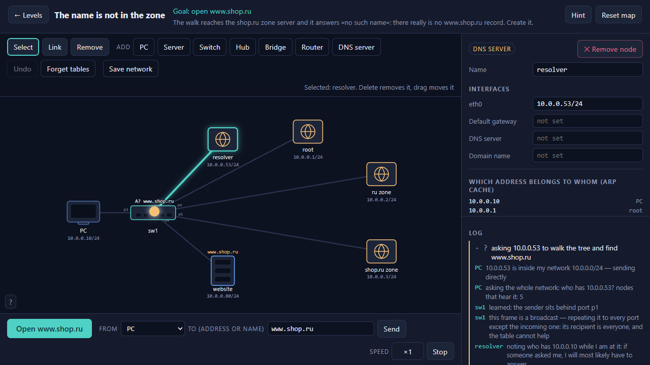The height and width of the screenshot is (365, 650).
Task: Select the ru zone DNS node
Action: (x=381, y=174)
